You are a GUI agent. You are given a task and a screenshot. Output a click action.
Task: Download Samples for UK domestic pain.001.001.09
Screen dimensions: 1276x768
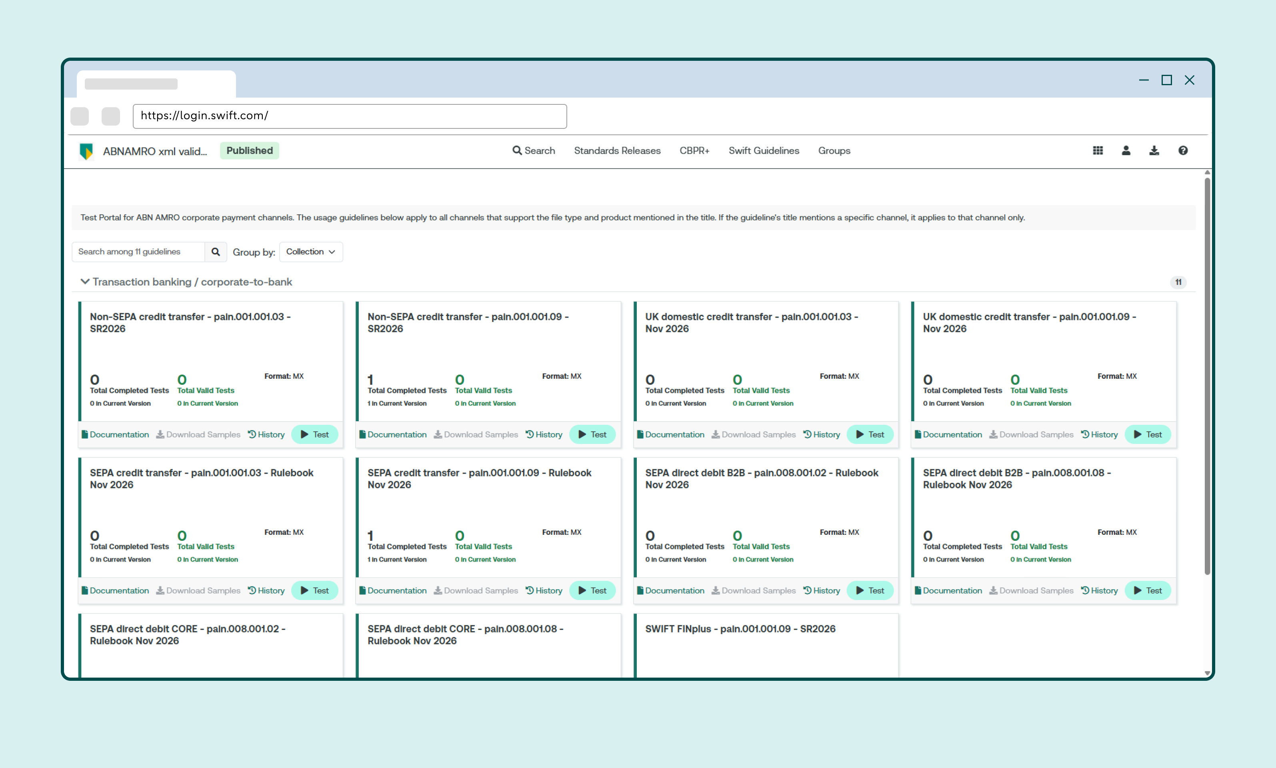coord(1032,434)
